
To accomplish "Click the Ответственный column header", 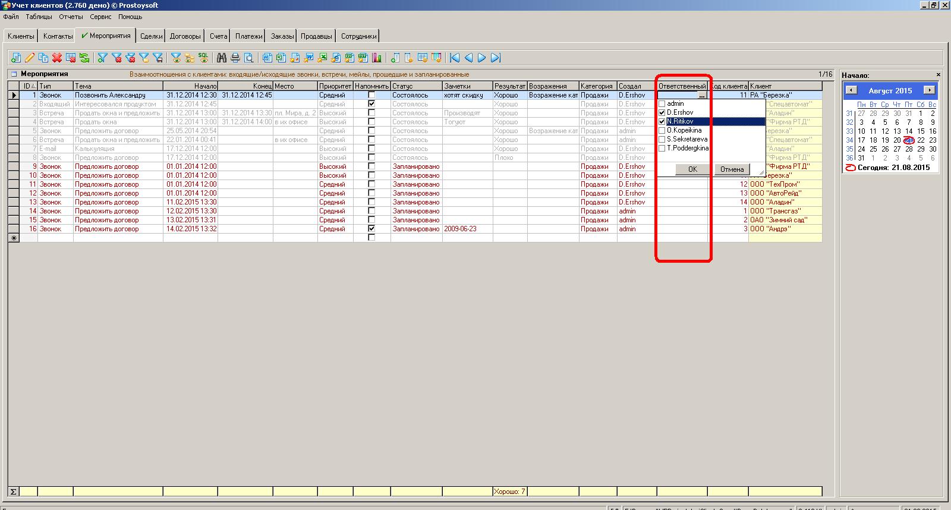I will [x=682, y=86].
